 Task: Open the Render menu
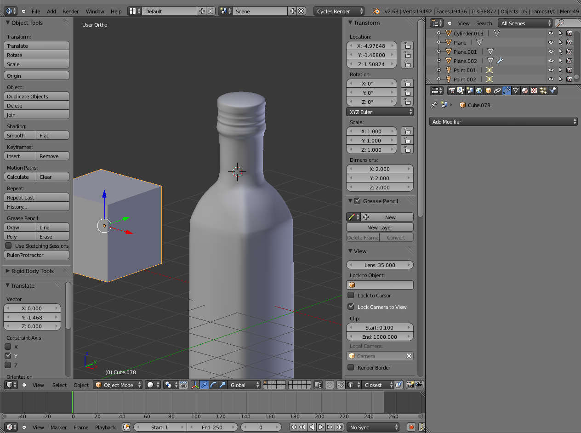pyautogui.click(x=71, y=11)
